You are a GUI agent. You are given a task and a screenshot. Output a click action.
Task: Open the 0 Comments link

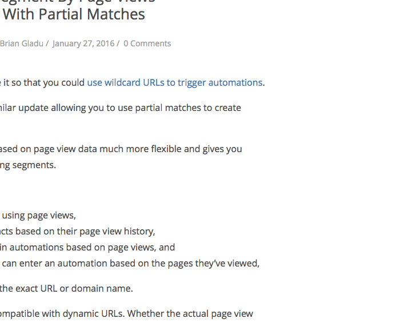coord(147,43)
